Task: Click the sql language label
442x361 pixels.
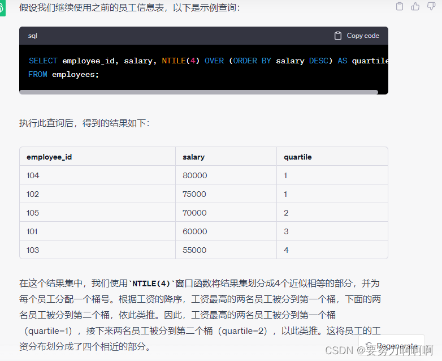Action: click(32, 36)
